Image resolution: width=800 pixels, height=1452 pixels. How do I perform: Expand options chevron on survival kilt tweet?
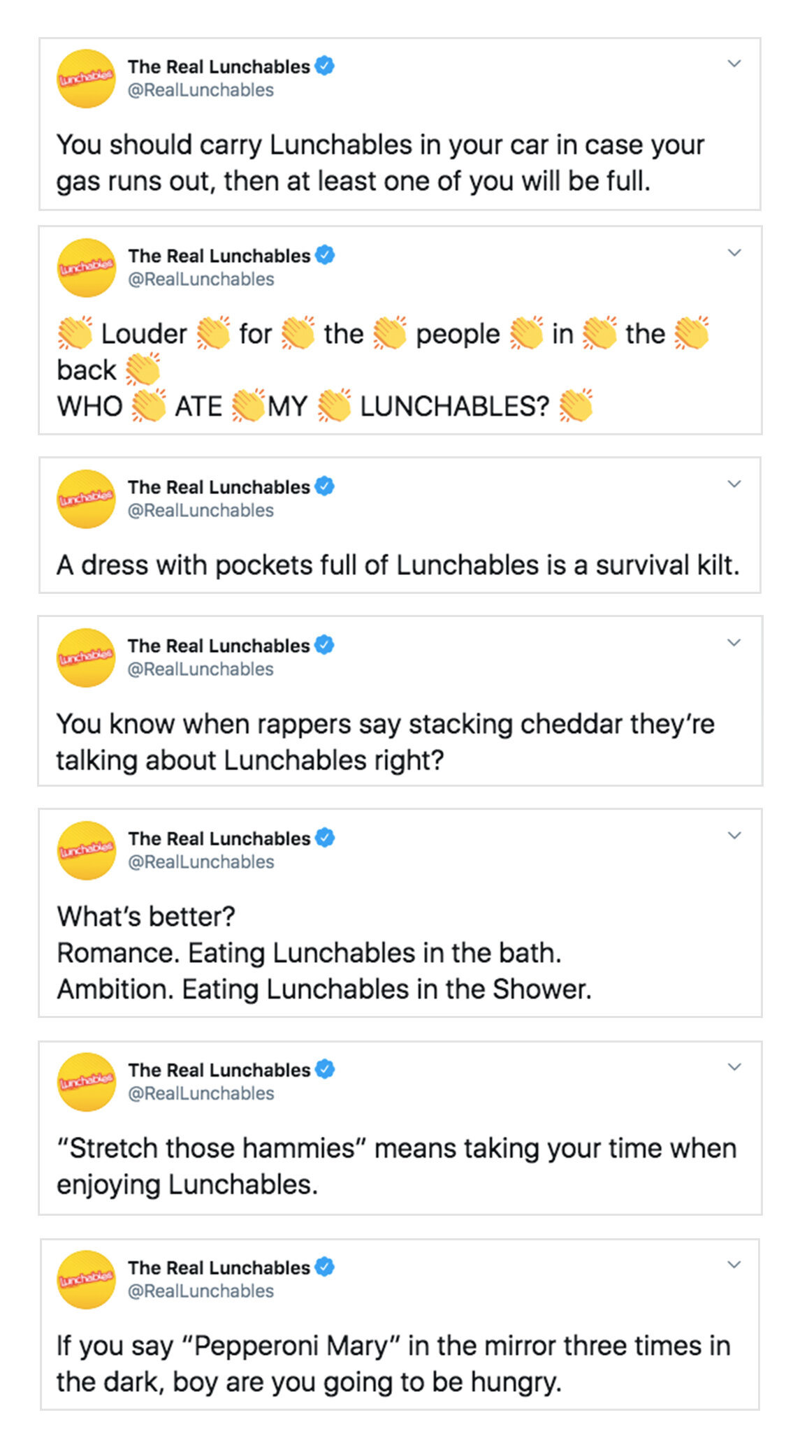click(x=734, y=484)
